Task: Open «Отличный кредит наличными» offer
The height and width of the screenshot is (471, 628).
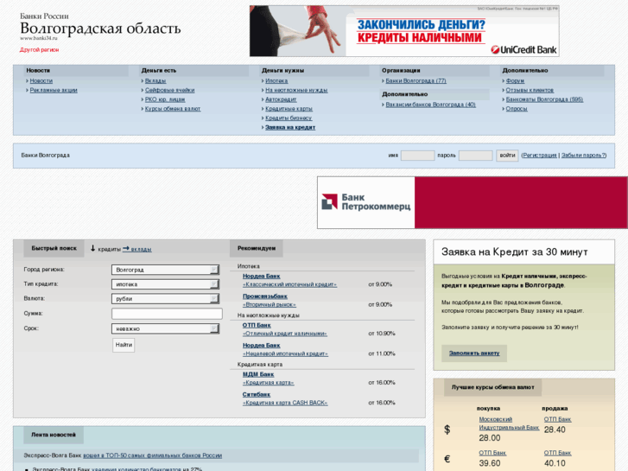Action: point(285,334)
